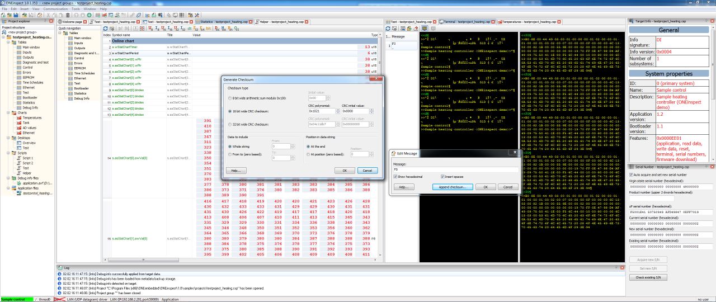Click the Append checksum button
Viewport: 716px width, 302px height.
(453, 187)
